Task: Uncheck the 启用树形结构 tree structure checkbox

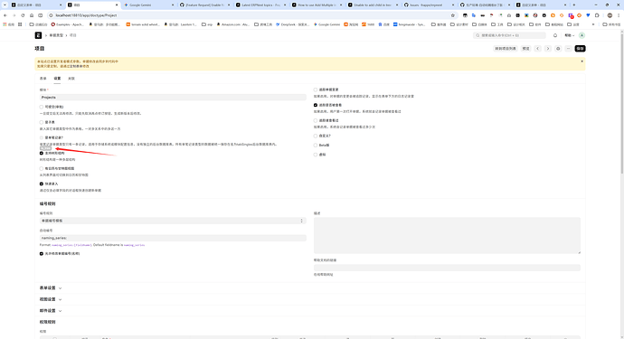Action: pyautogui.click(x=42, y=153)
